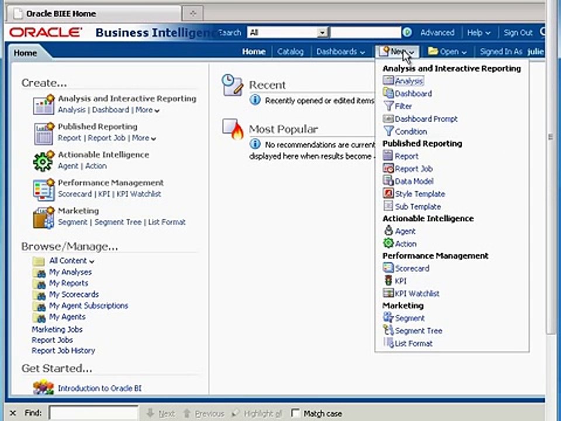Click the Dashboard icon in New menu
The height and width of the screenshot is (421, 561).
[x=388, y=93]
